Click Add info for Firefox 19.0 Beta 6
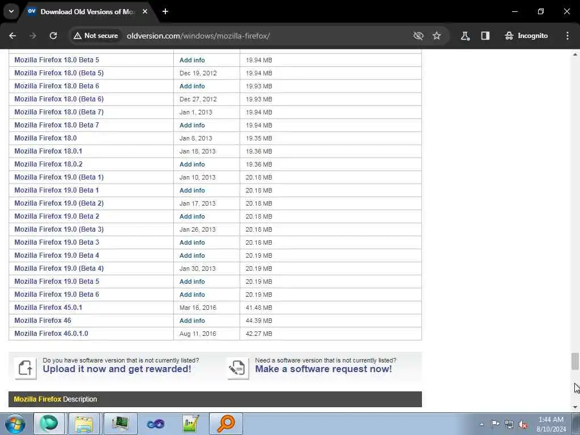 (x=192, y=295)
